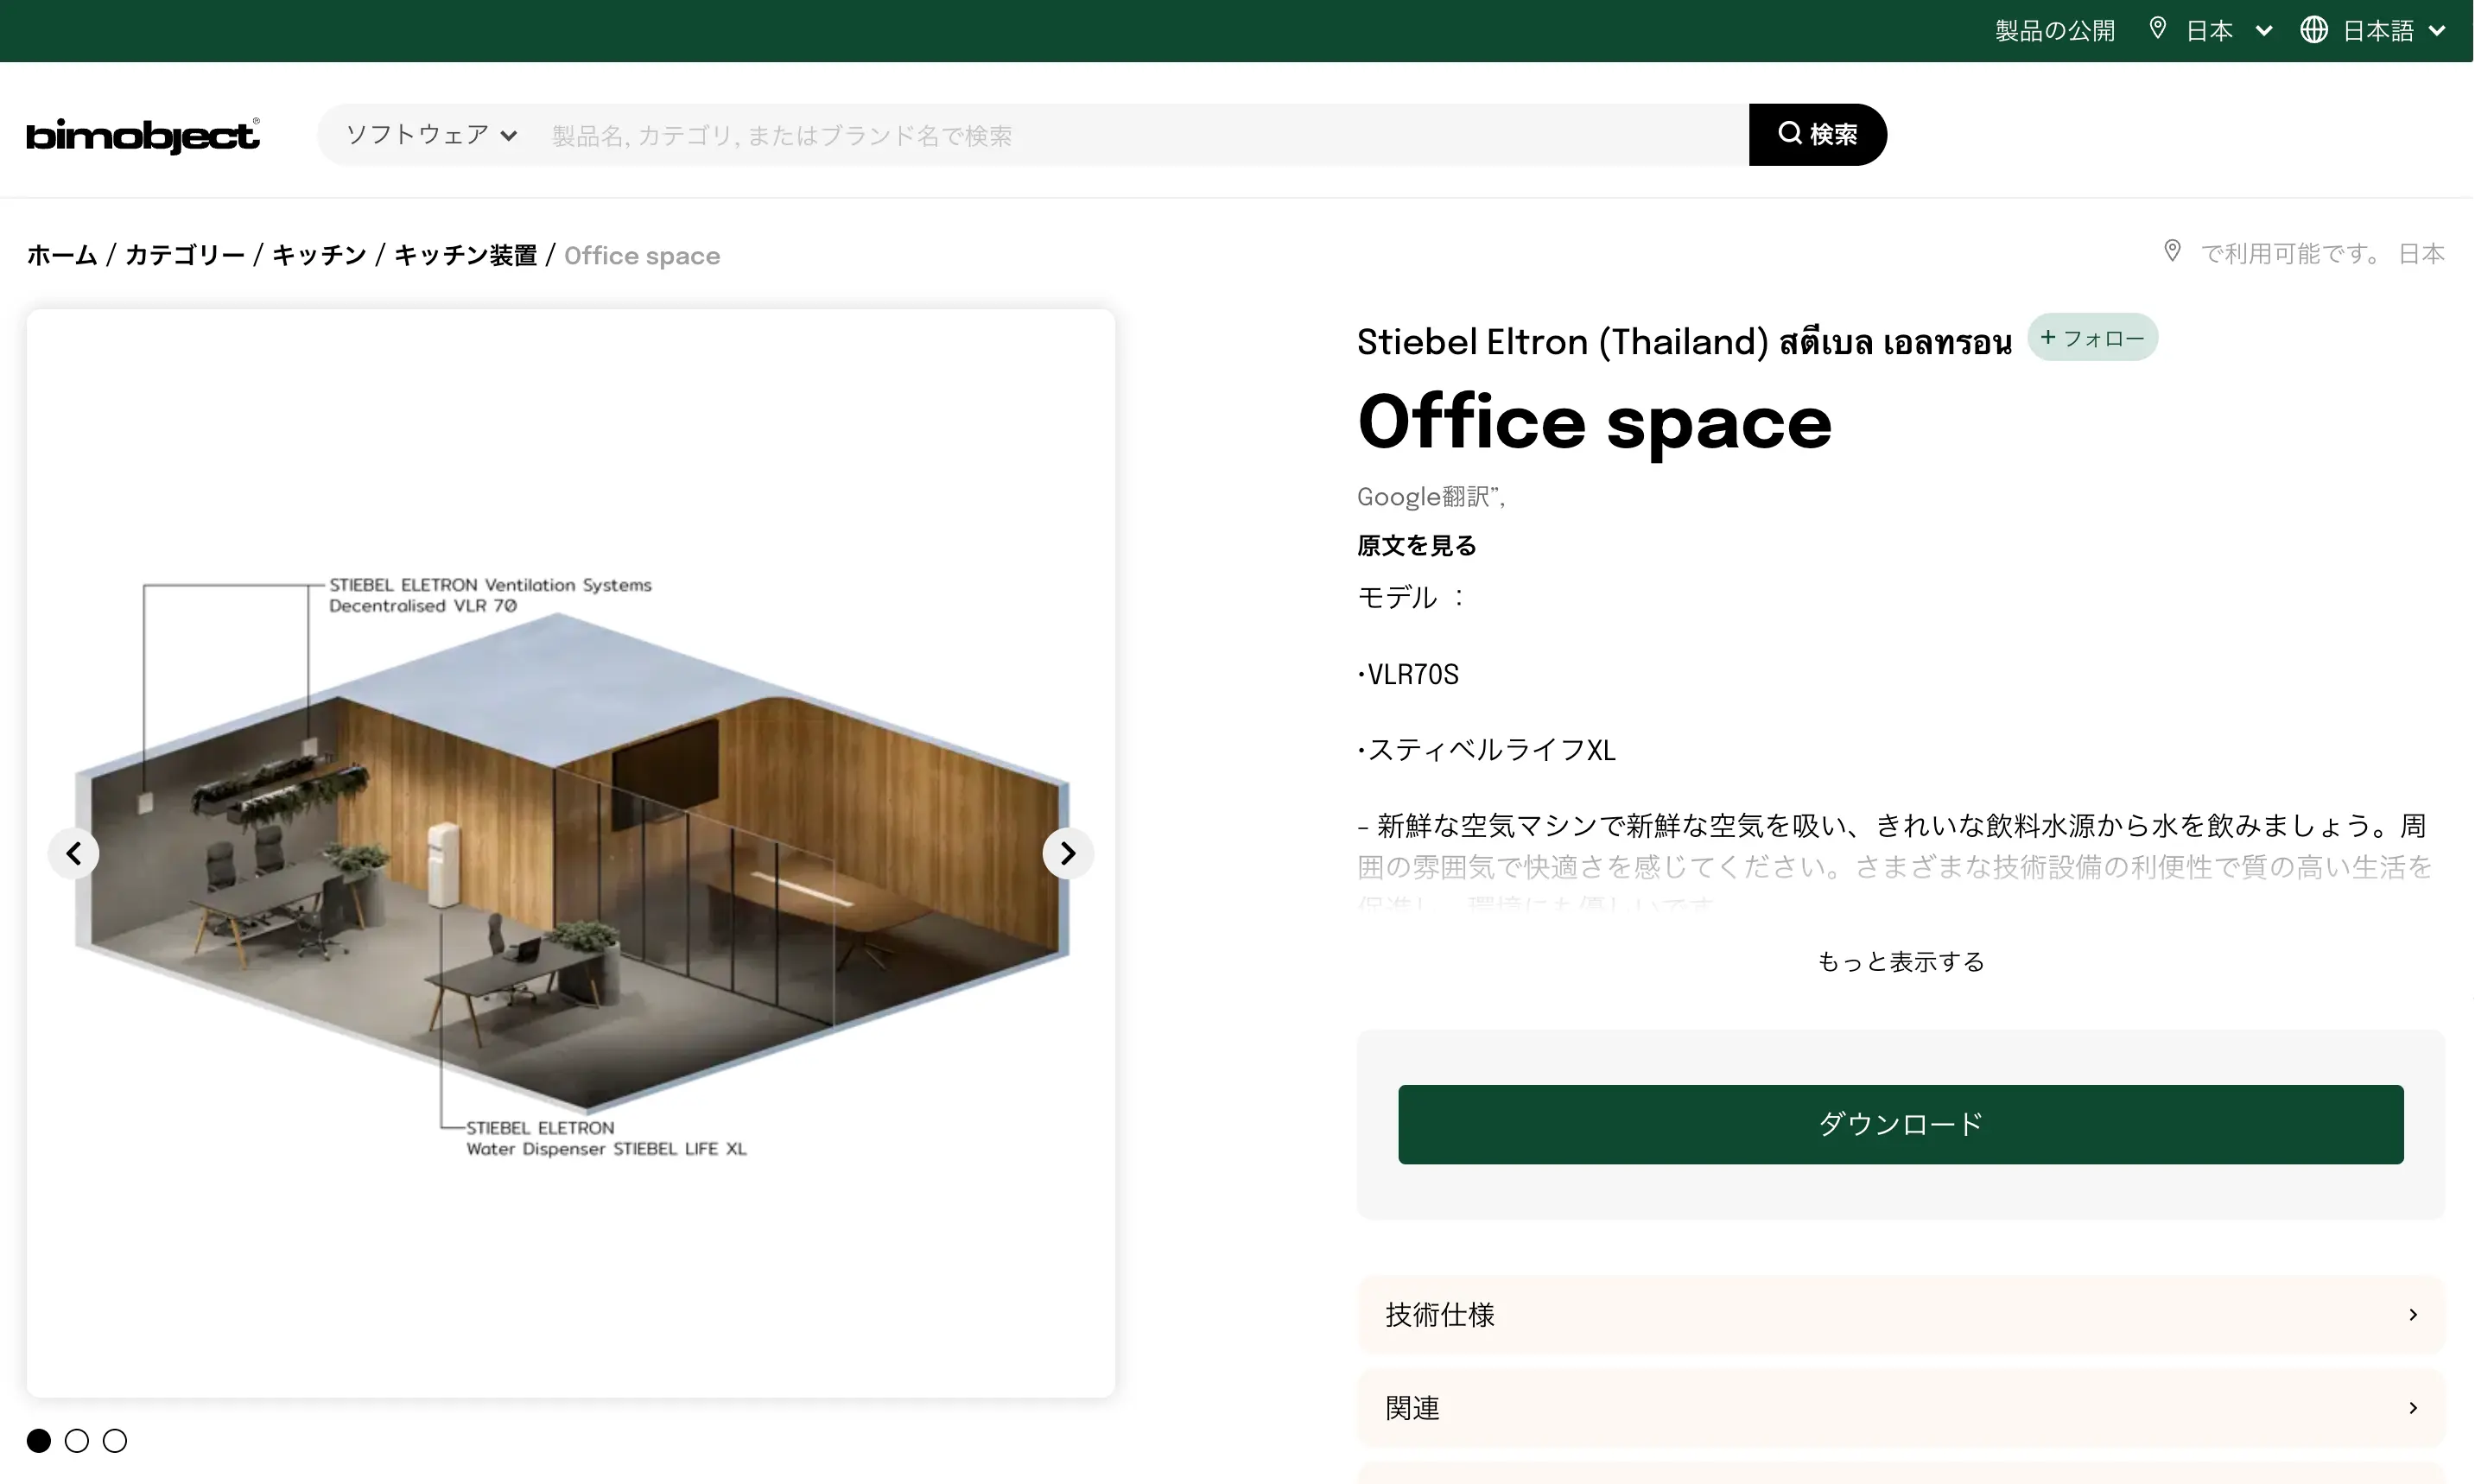This screenshot has height=1484, width=2475.
Task: Expand the 技術仕様 section
Action: click(1899, 1314)
